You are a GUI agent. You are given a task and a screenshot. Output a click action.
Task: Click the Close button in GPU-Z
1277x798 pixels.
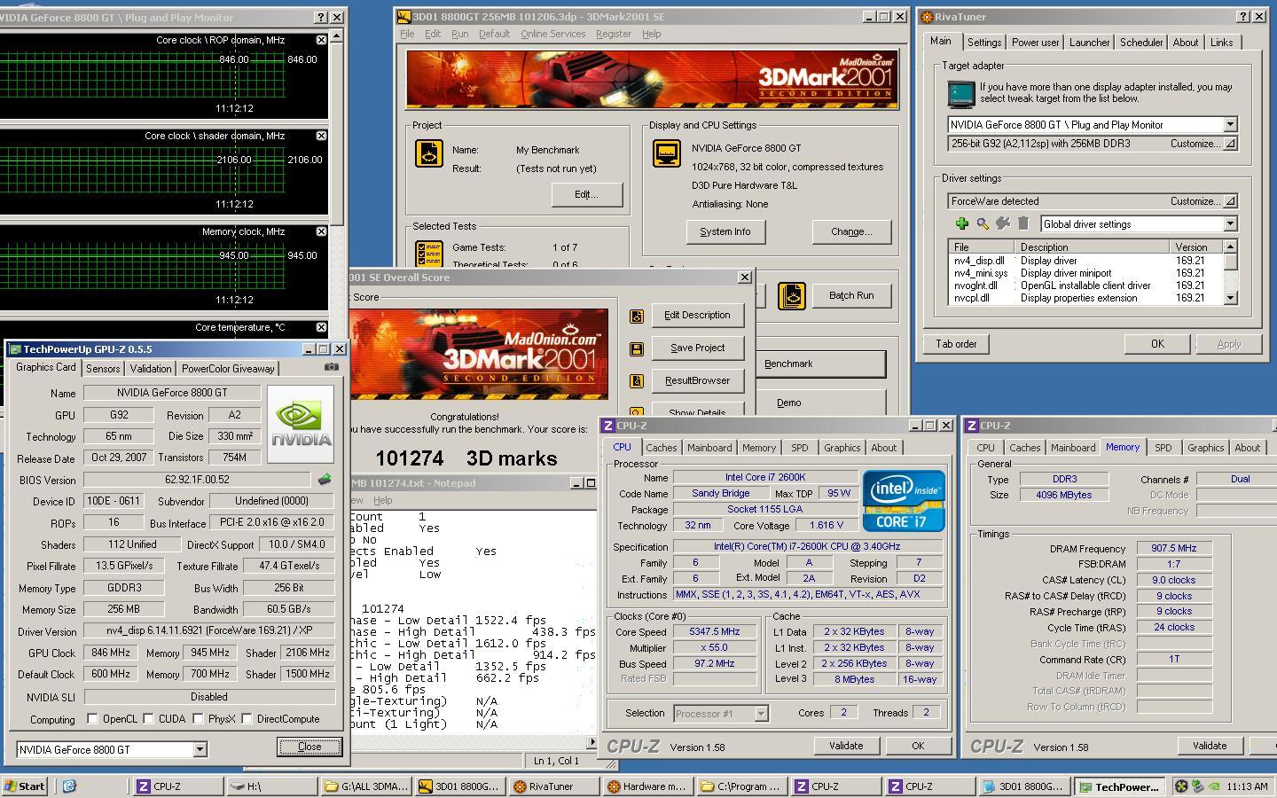309,747
